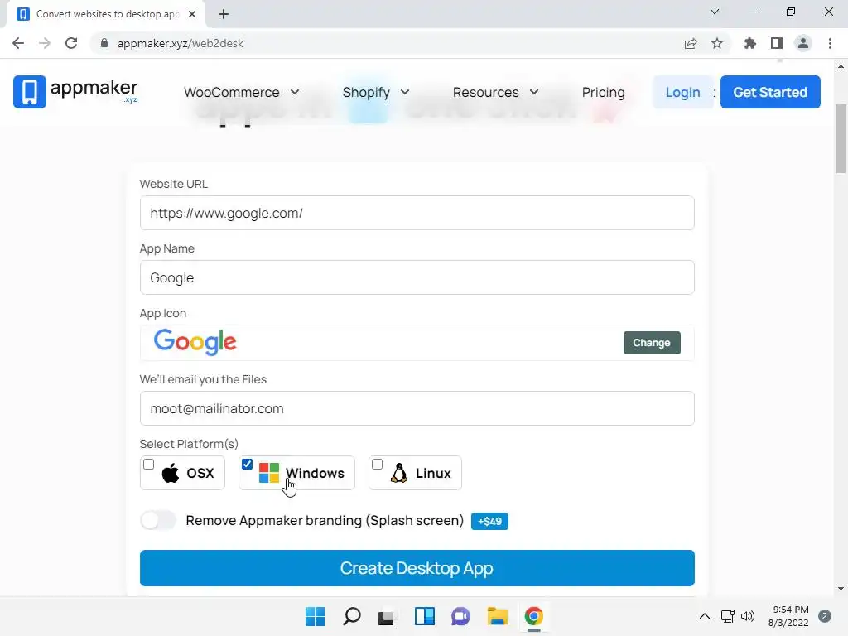Expand the WooCommerce menu

241,93
